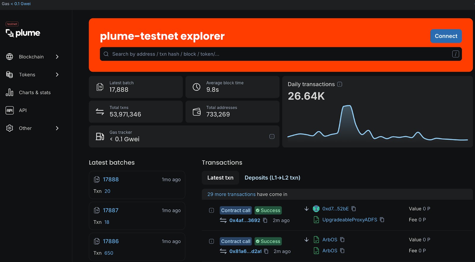The width and height of the screenshot is (475, 262).
Task: Open Txn count 650 of batch 17886
Action: point(109,253)
